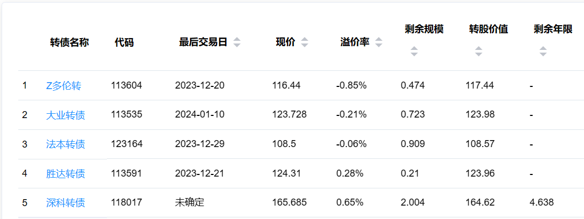Image resolution: width=584 pixels, height=219 pixels.
Task: Click the sort arrows under 剩余规模
Action: 414,52
